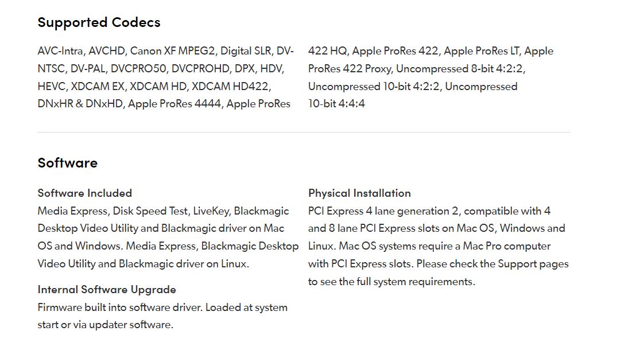
Task: Click the AVC-Intra codec text
Action: (60, 51)
